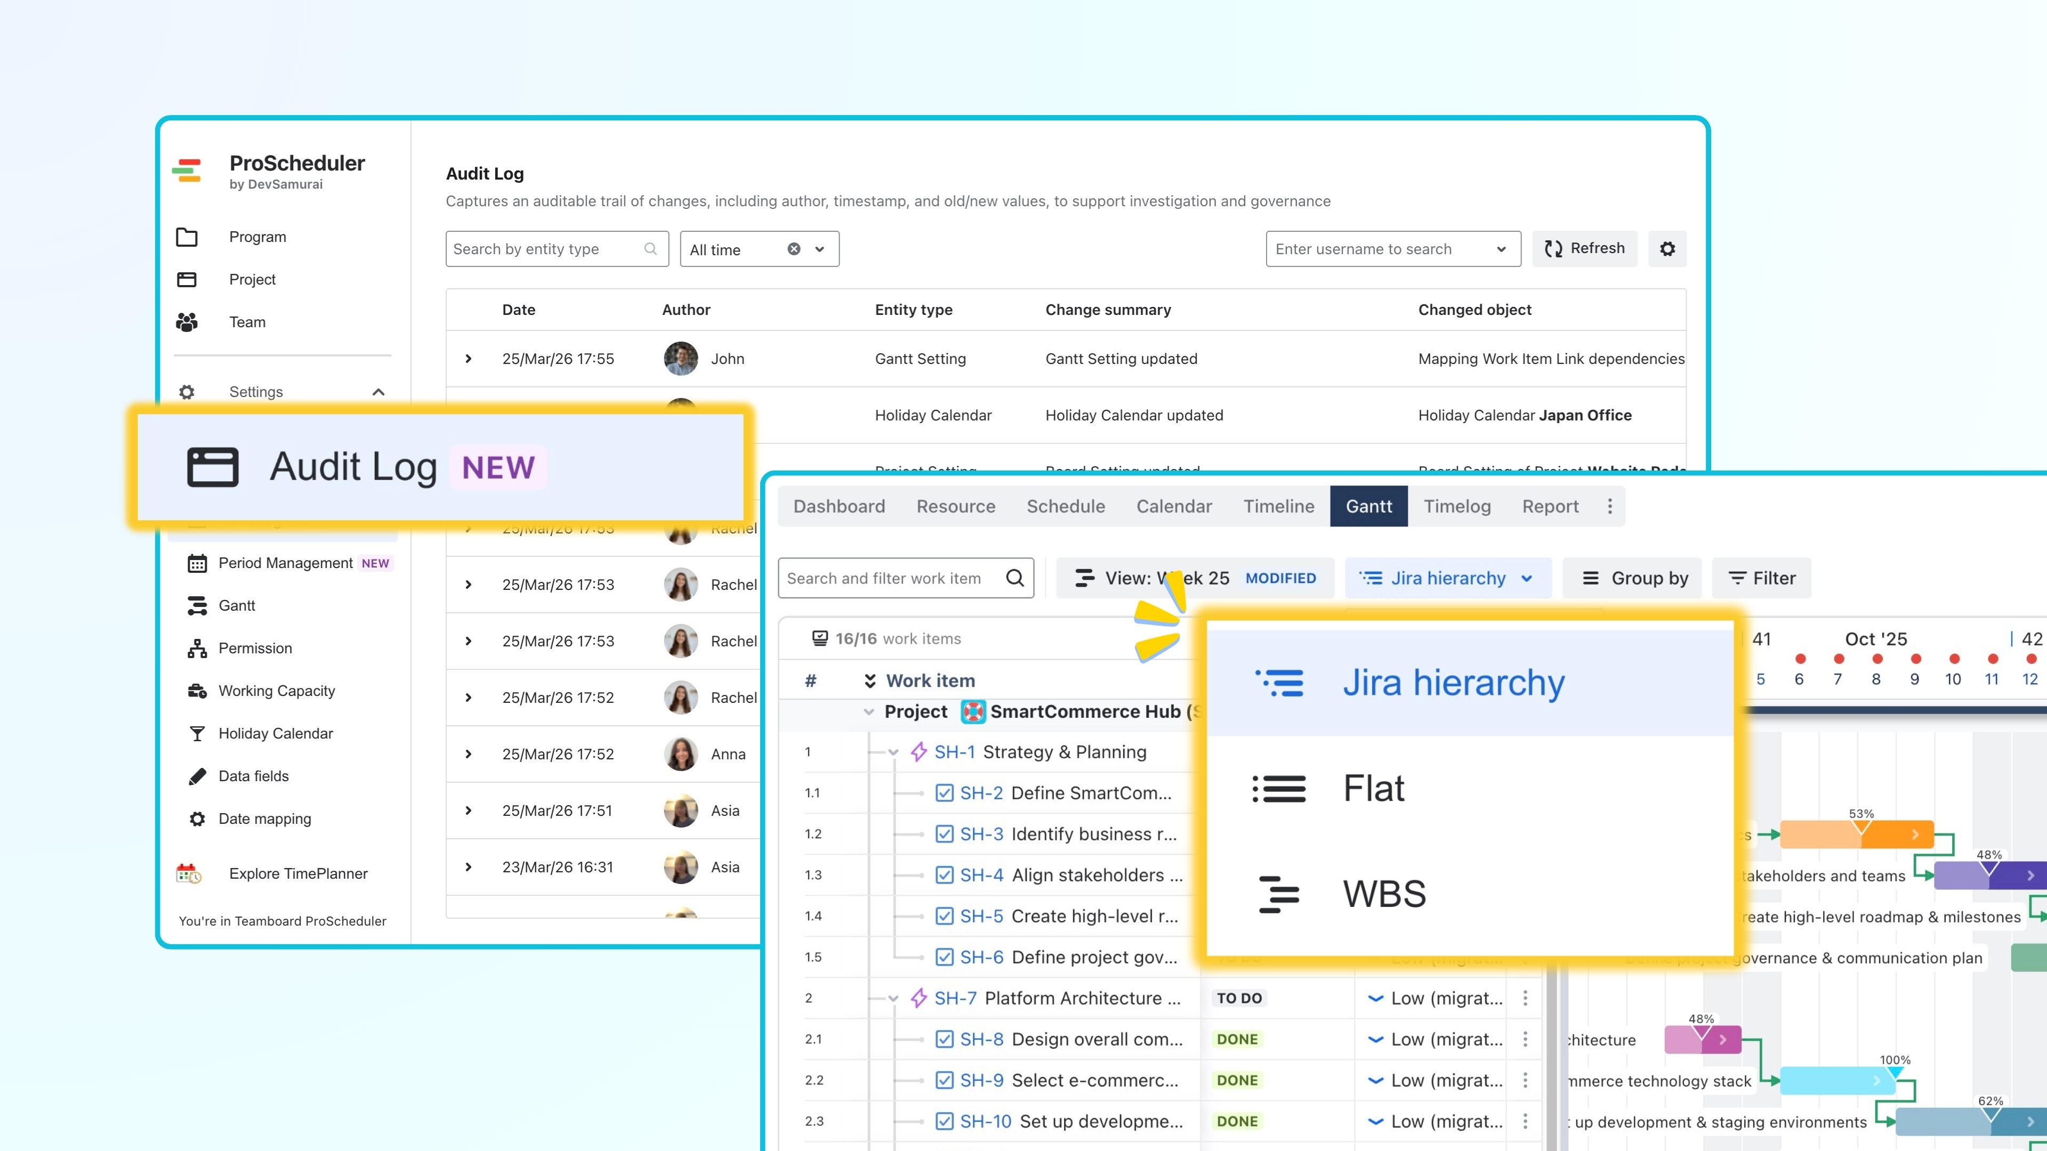Click the Refresh button
The height and width of the screenshot is (1151, 2047).
[x=1584, y=249]
